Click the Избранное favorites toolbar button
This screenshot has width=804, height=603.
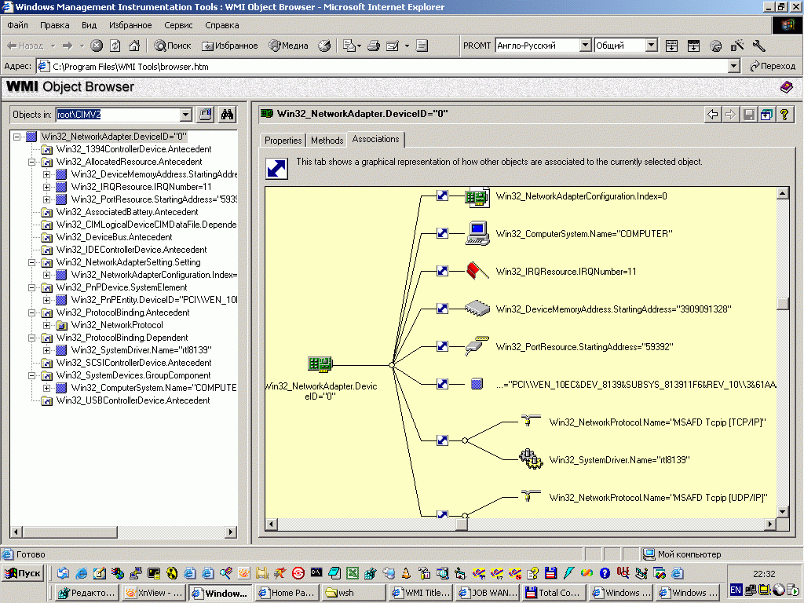click(x=230, y=46)
